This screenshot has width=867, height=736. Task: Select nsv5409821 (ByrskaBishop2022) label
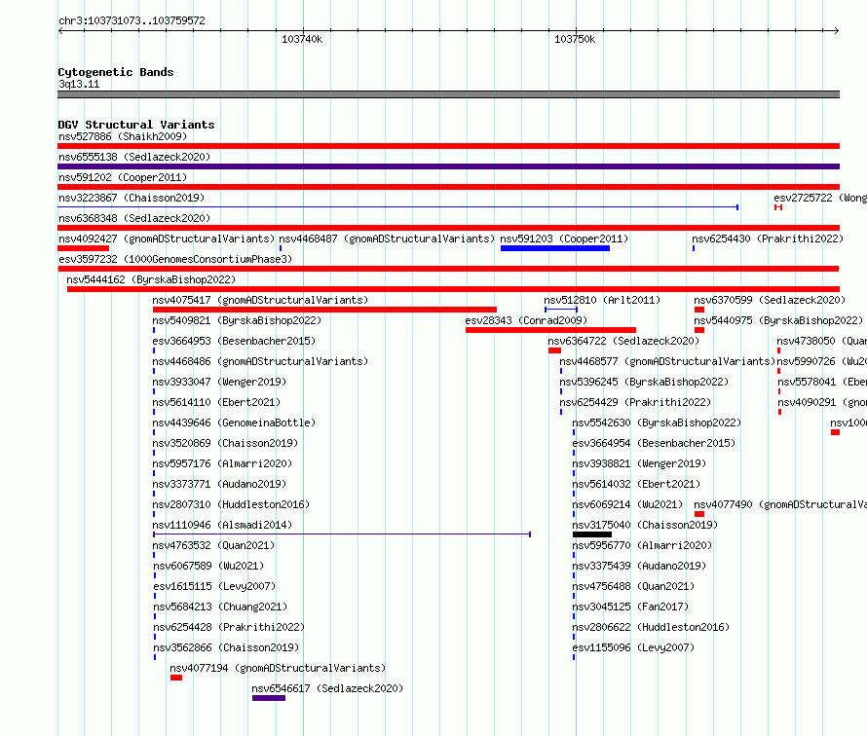[x=238, y=320]
